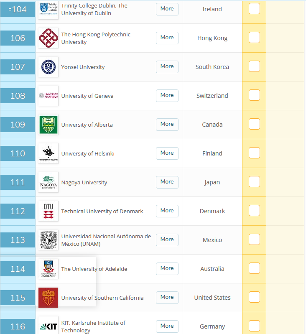Click the DTU red logo
Image resolution: width=306 pixels, height=334 pixels.
point(48,211)
